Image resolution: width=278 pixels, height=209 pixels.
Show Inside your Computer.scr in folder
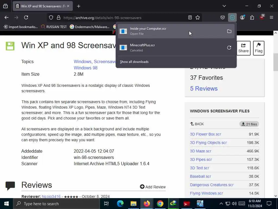[229, 31]
